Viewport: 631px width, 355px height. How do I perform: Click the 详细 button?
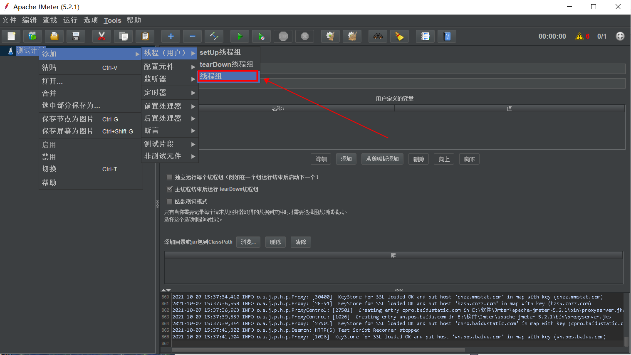pyautogui.click(x=321, y=159)
